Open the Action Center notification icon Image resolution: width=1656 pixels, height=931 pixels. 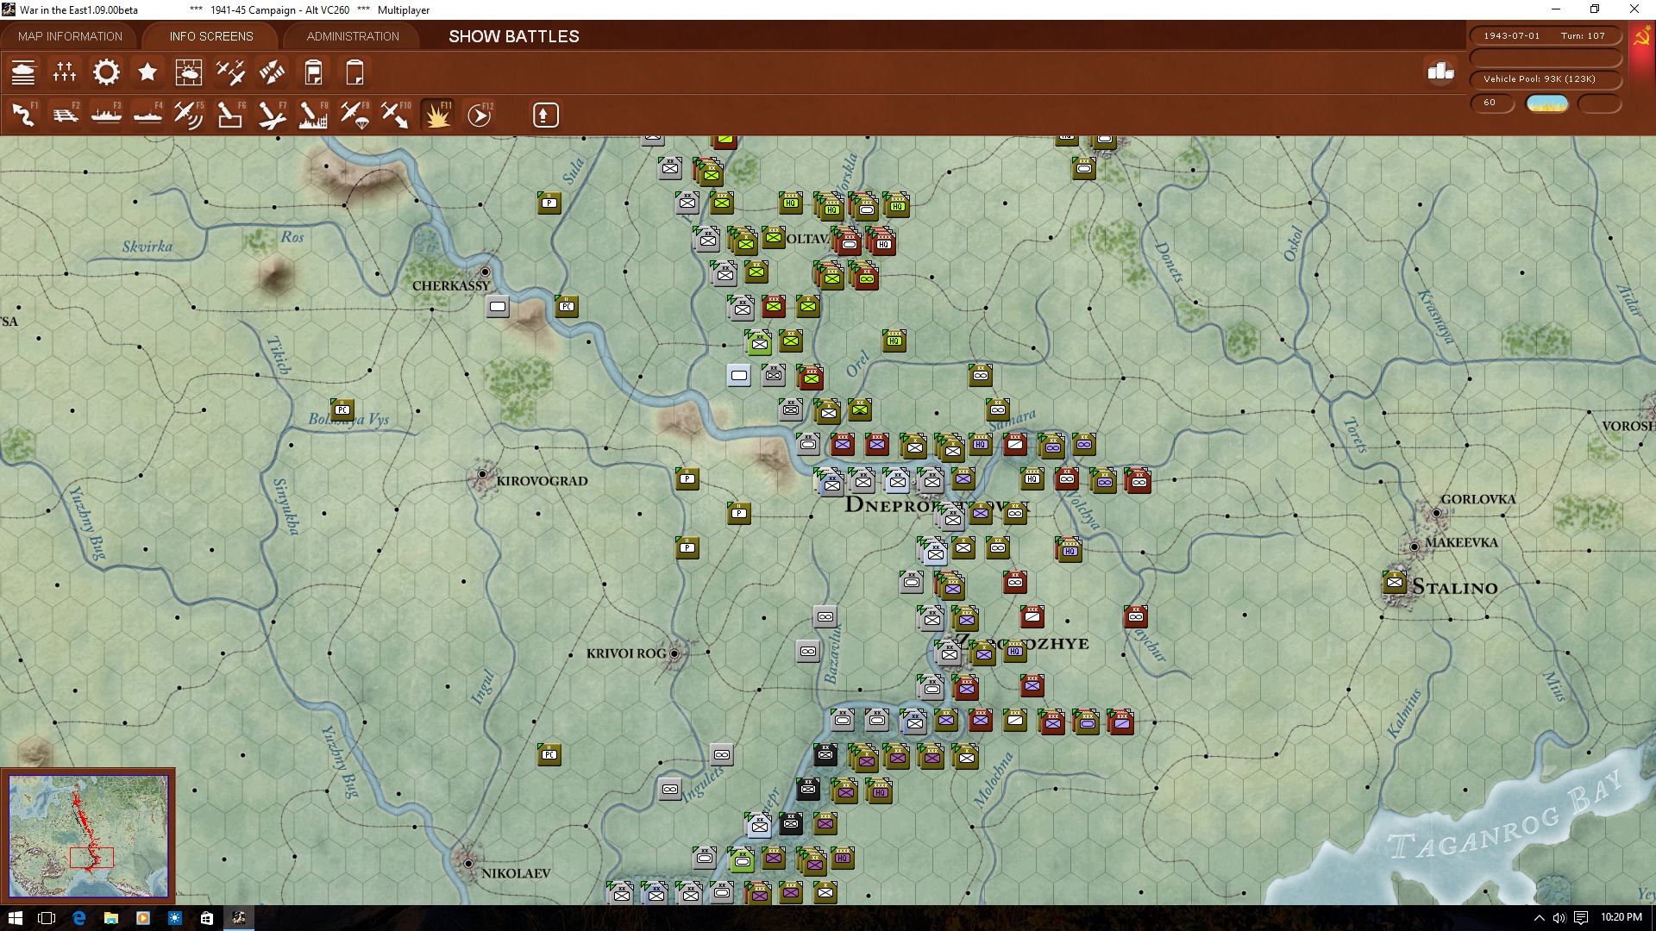coord(1581,918)
